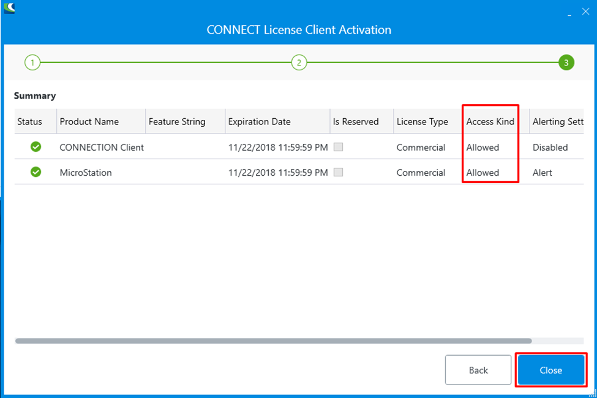
Task: Click Allowed access kind for MicroStation
Action: click(x=482, y=173)
